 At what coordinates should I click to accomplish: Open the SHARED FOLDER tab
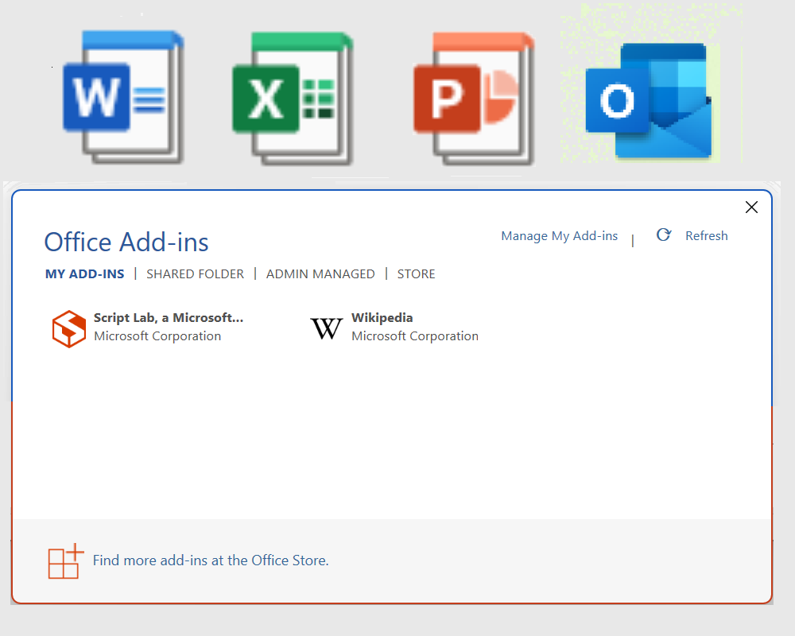click(x=195, y=274)
